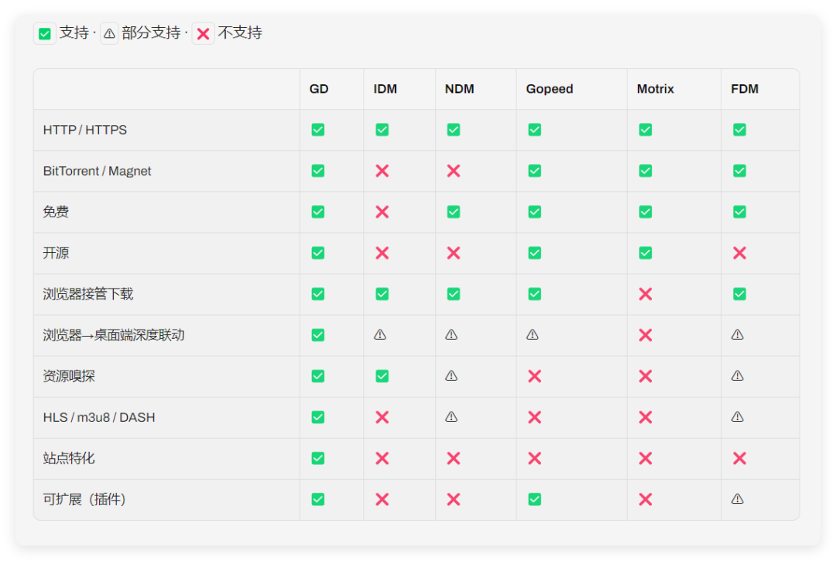Click the FDM check for BitTorrent / Magnet

[x=739, y=171]
